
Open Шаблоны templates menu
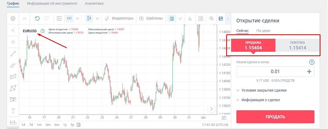(x=151, y=18)
